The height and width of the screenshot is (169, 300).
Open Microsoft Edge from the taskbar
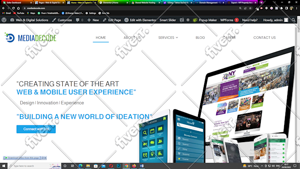(x=80, y=166)
